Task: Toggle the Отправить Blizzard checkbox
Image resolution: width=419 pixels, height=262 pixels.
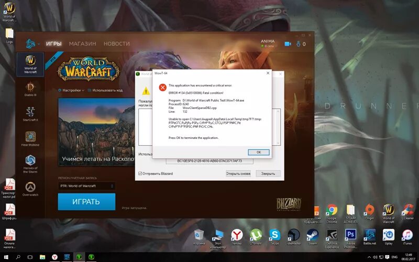Action: [x=140, y=173]
